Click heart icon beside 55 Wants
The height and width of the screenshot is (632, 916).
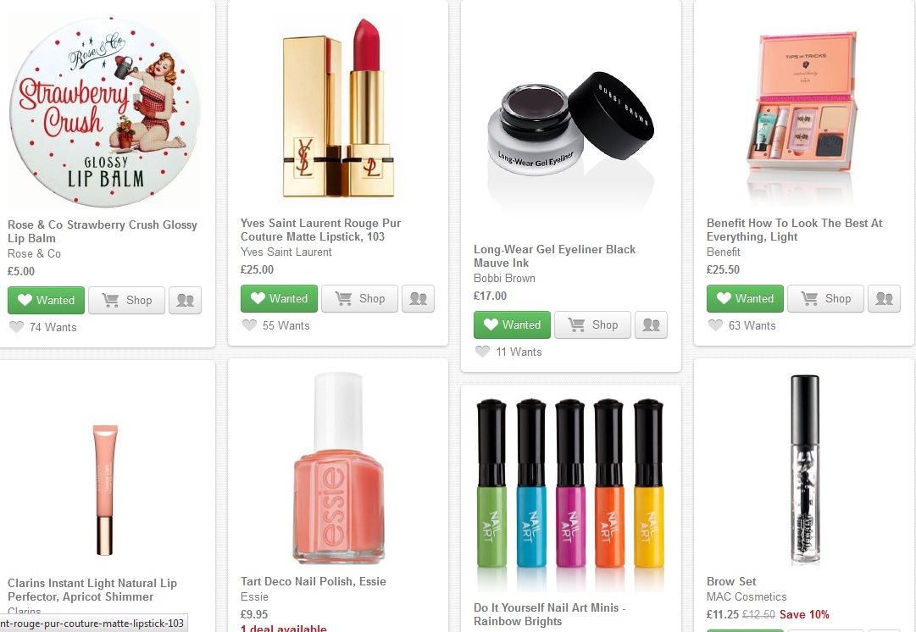(x=249, y=325)
